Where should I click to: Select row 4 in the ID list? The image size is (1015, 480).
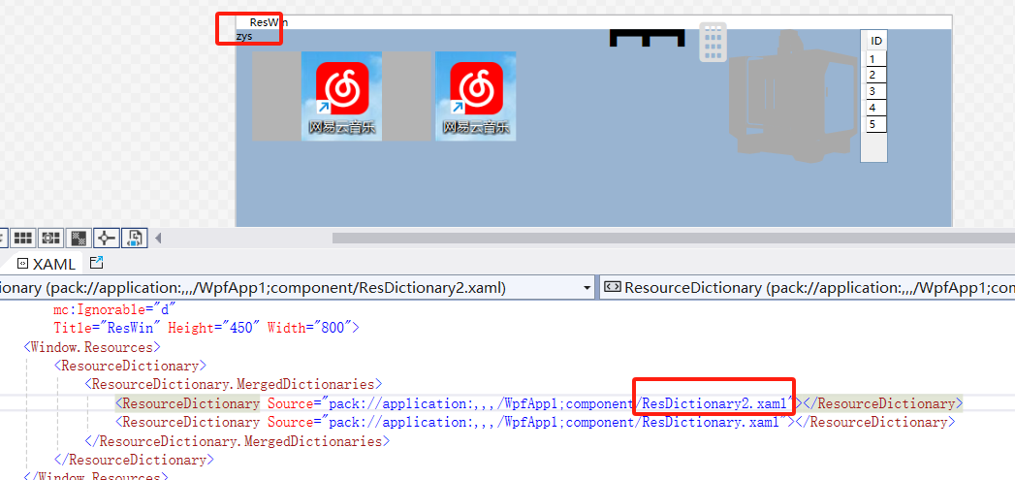pos(875,108)
